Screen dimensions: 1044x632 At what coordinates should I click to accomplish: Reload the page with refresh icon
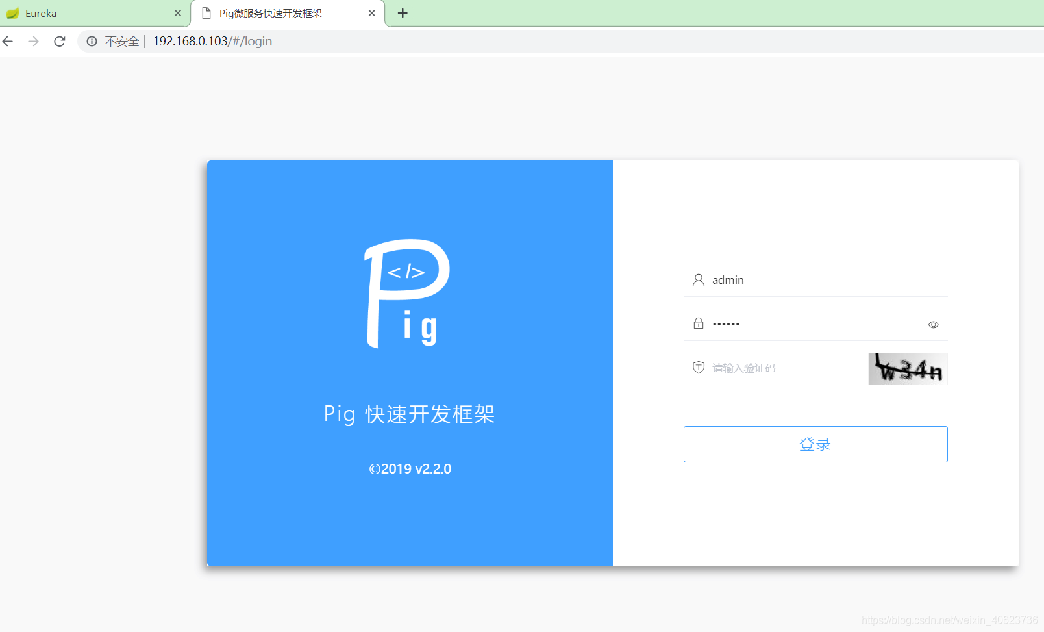pyautogui.click(x=60, y=42)
